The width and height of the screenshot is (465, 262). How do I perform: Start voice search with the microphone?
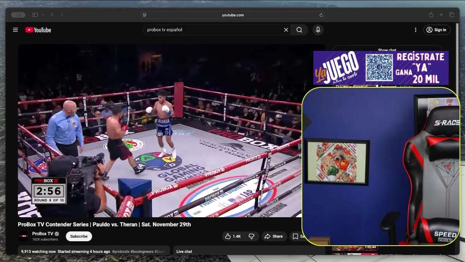[318, 30]
